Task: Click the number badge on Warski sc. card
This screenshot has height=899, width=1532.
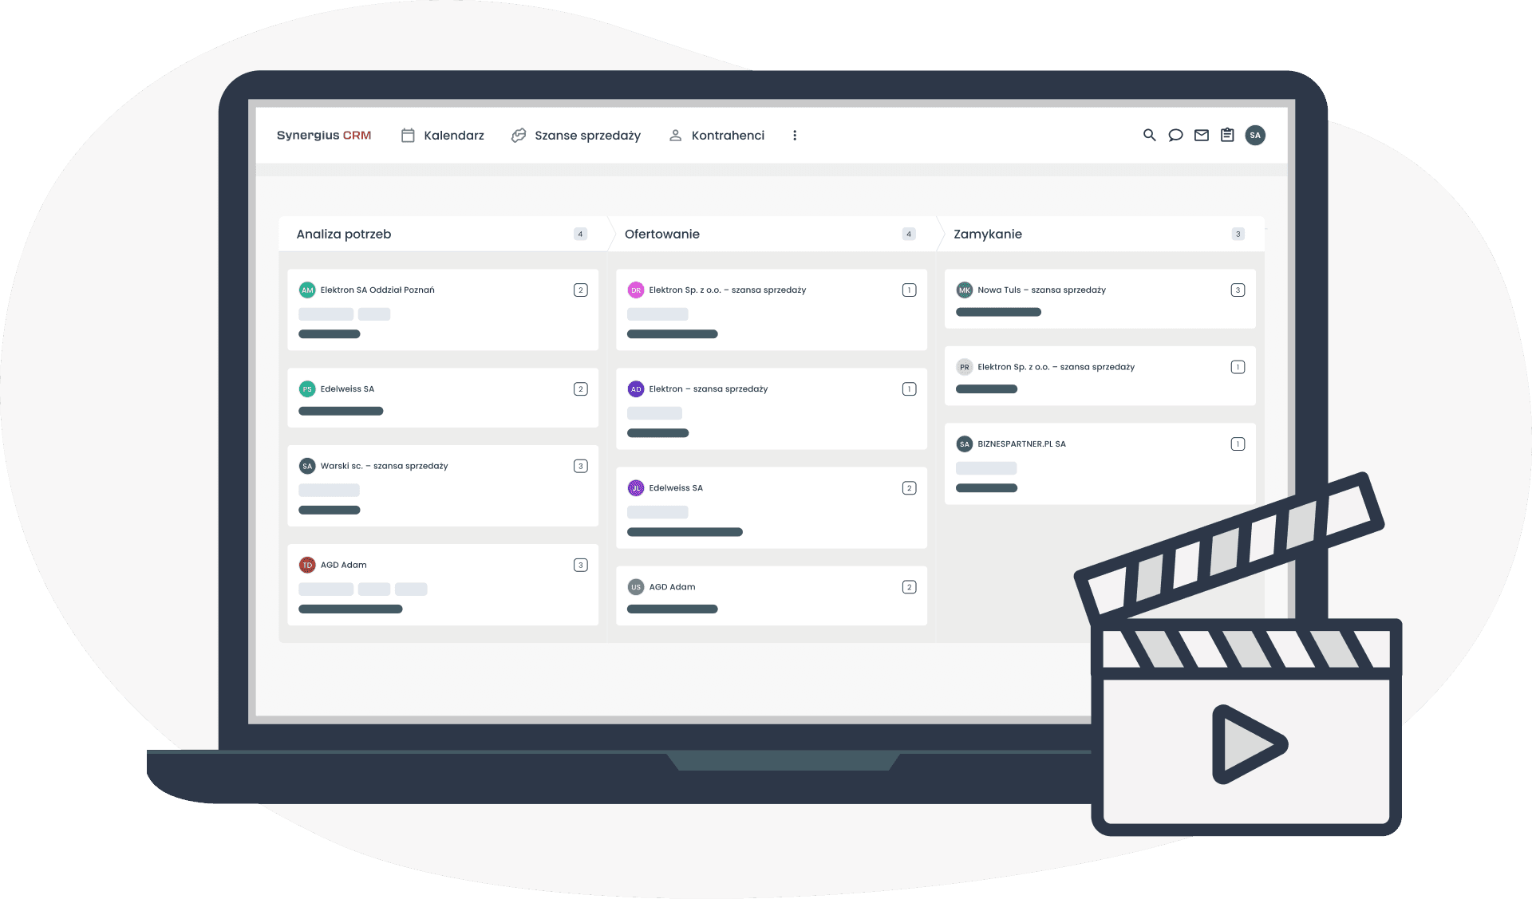Action: pos(581,466)
